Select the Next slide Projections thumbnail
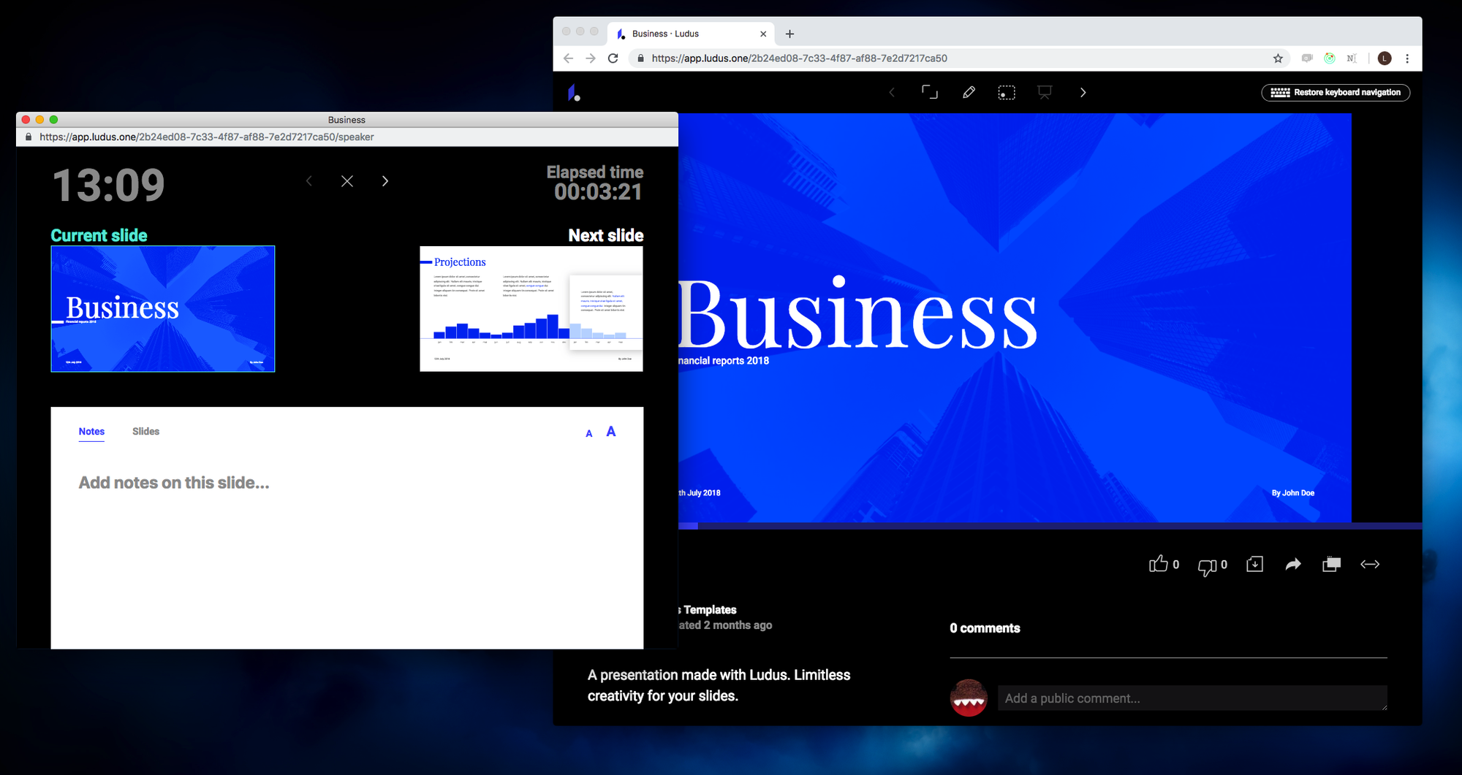 (531, 309)
